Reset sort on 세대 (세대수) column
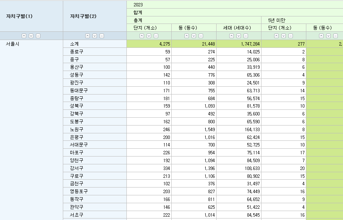The image size is (343, 220). click(246, 36)
